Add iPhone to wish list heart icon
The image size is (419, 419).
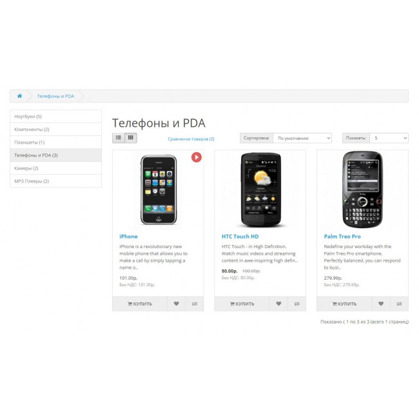tap(177, 304)
